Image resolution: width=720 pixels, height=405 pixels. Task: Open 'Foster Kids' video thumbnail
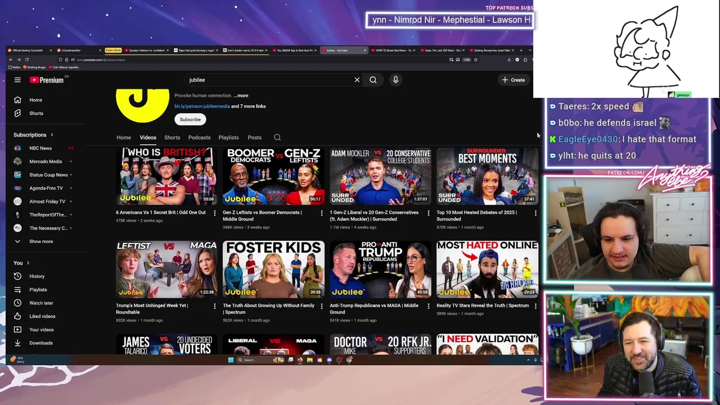[273, 269]
